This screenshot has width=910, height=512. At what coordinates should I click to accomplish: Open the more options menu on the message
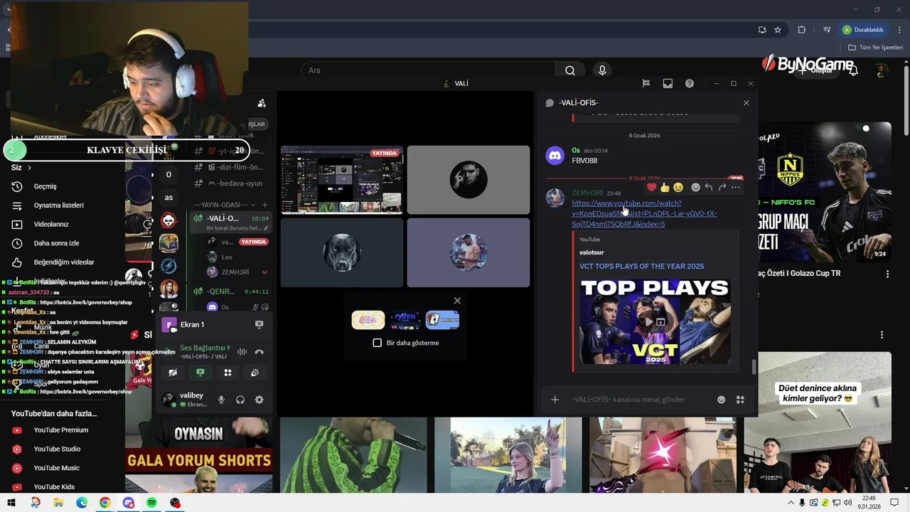(x=736, y=187)
